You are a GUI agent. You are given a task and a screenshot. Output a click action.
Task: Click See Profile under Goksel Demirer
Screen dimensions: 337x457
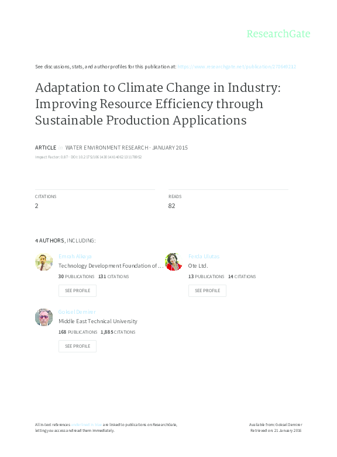77,346
